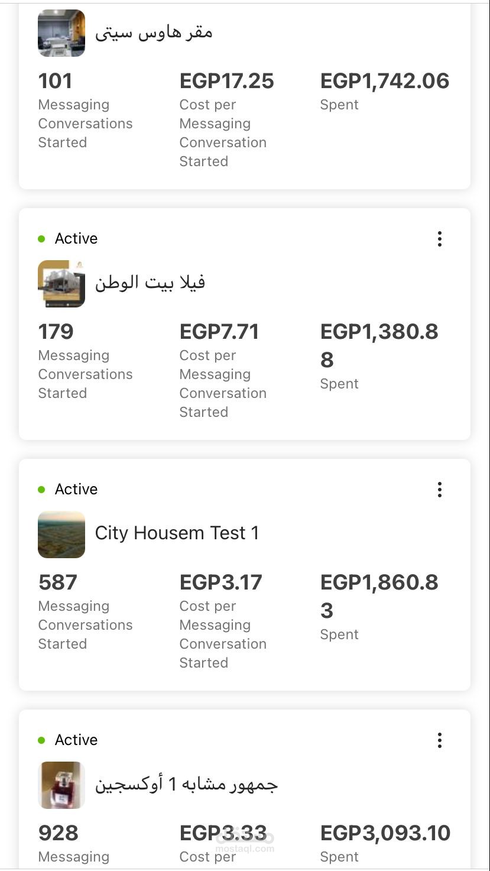This screenshot has height=871, width=490.
Task: Open the فيلا بيت الوطن ad title
Action: pos(150,283)
